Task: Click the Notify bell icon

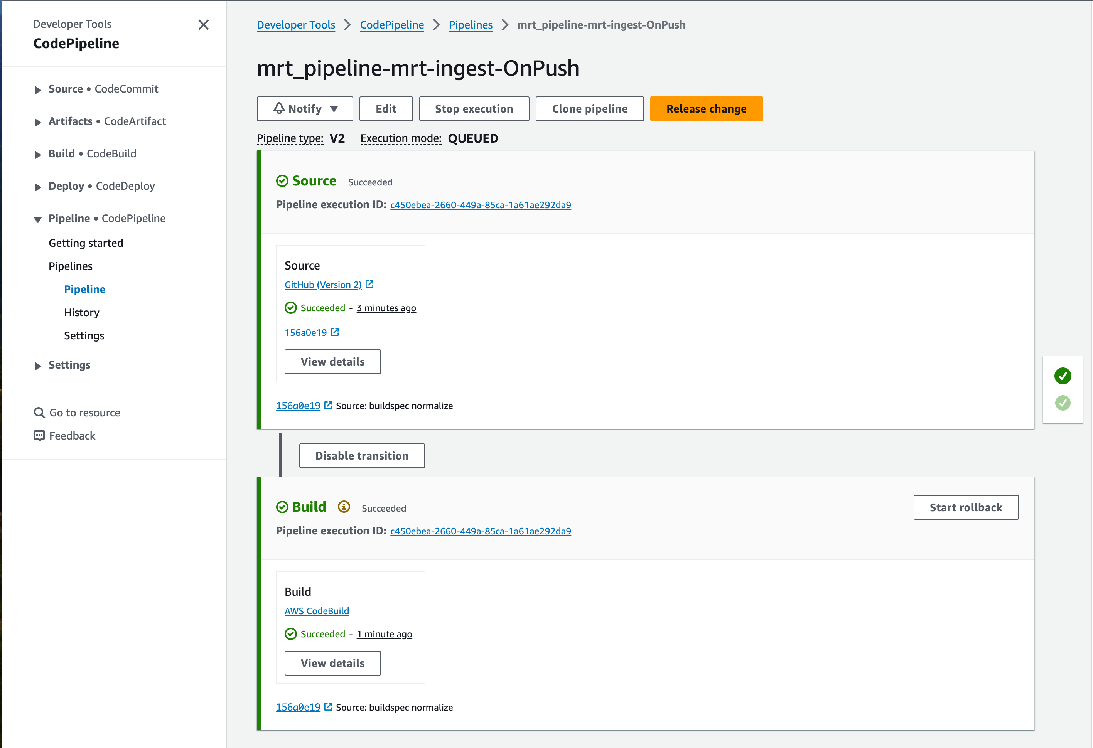Action: coord(279,109)
